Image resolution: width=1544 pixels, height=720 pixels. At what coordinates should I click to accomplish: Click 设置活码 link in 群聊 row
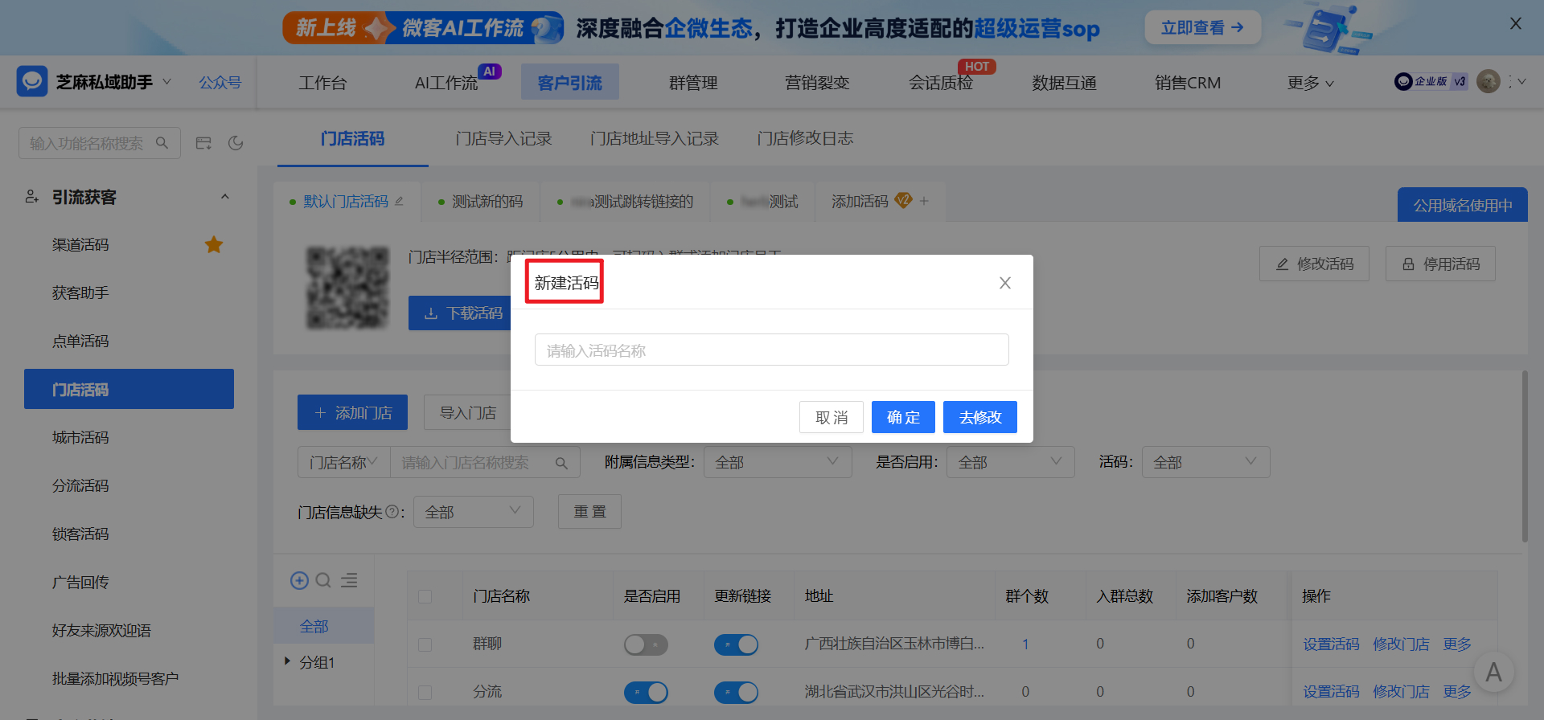(x=1331, y=644)
